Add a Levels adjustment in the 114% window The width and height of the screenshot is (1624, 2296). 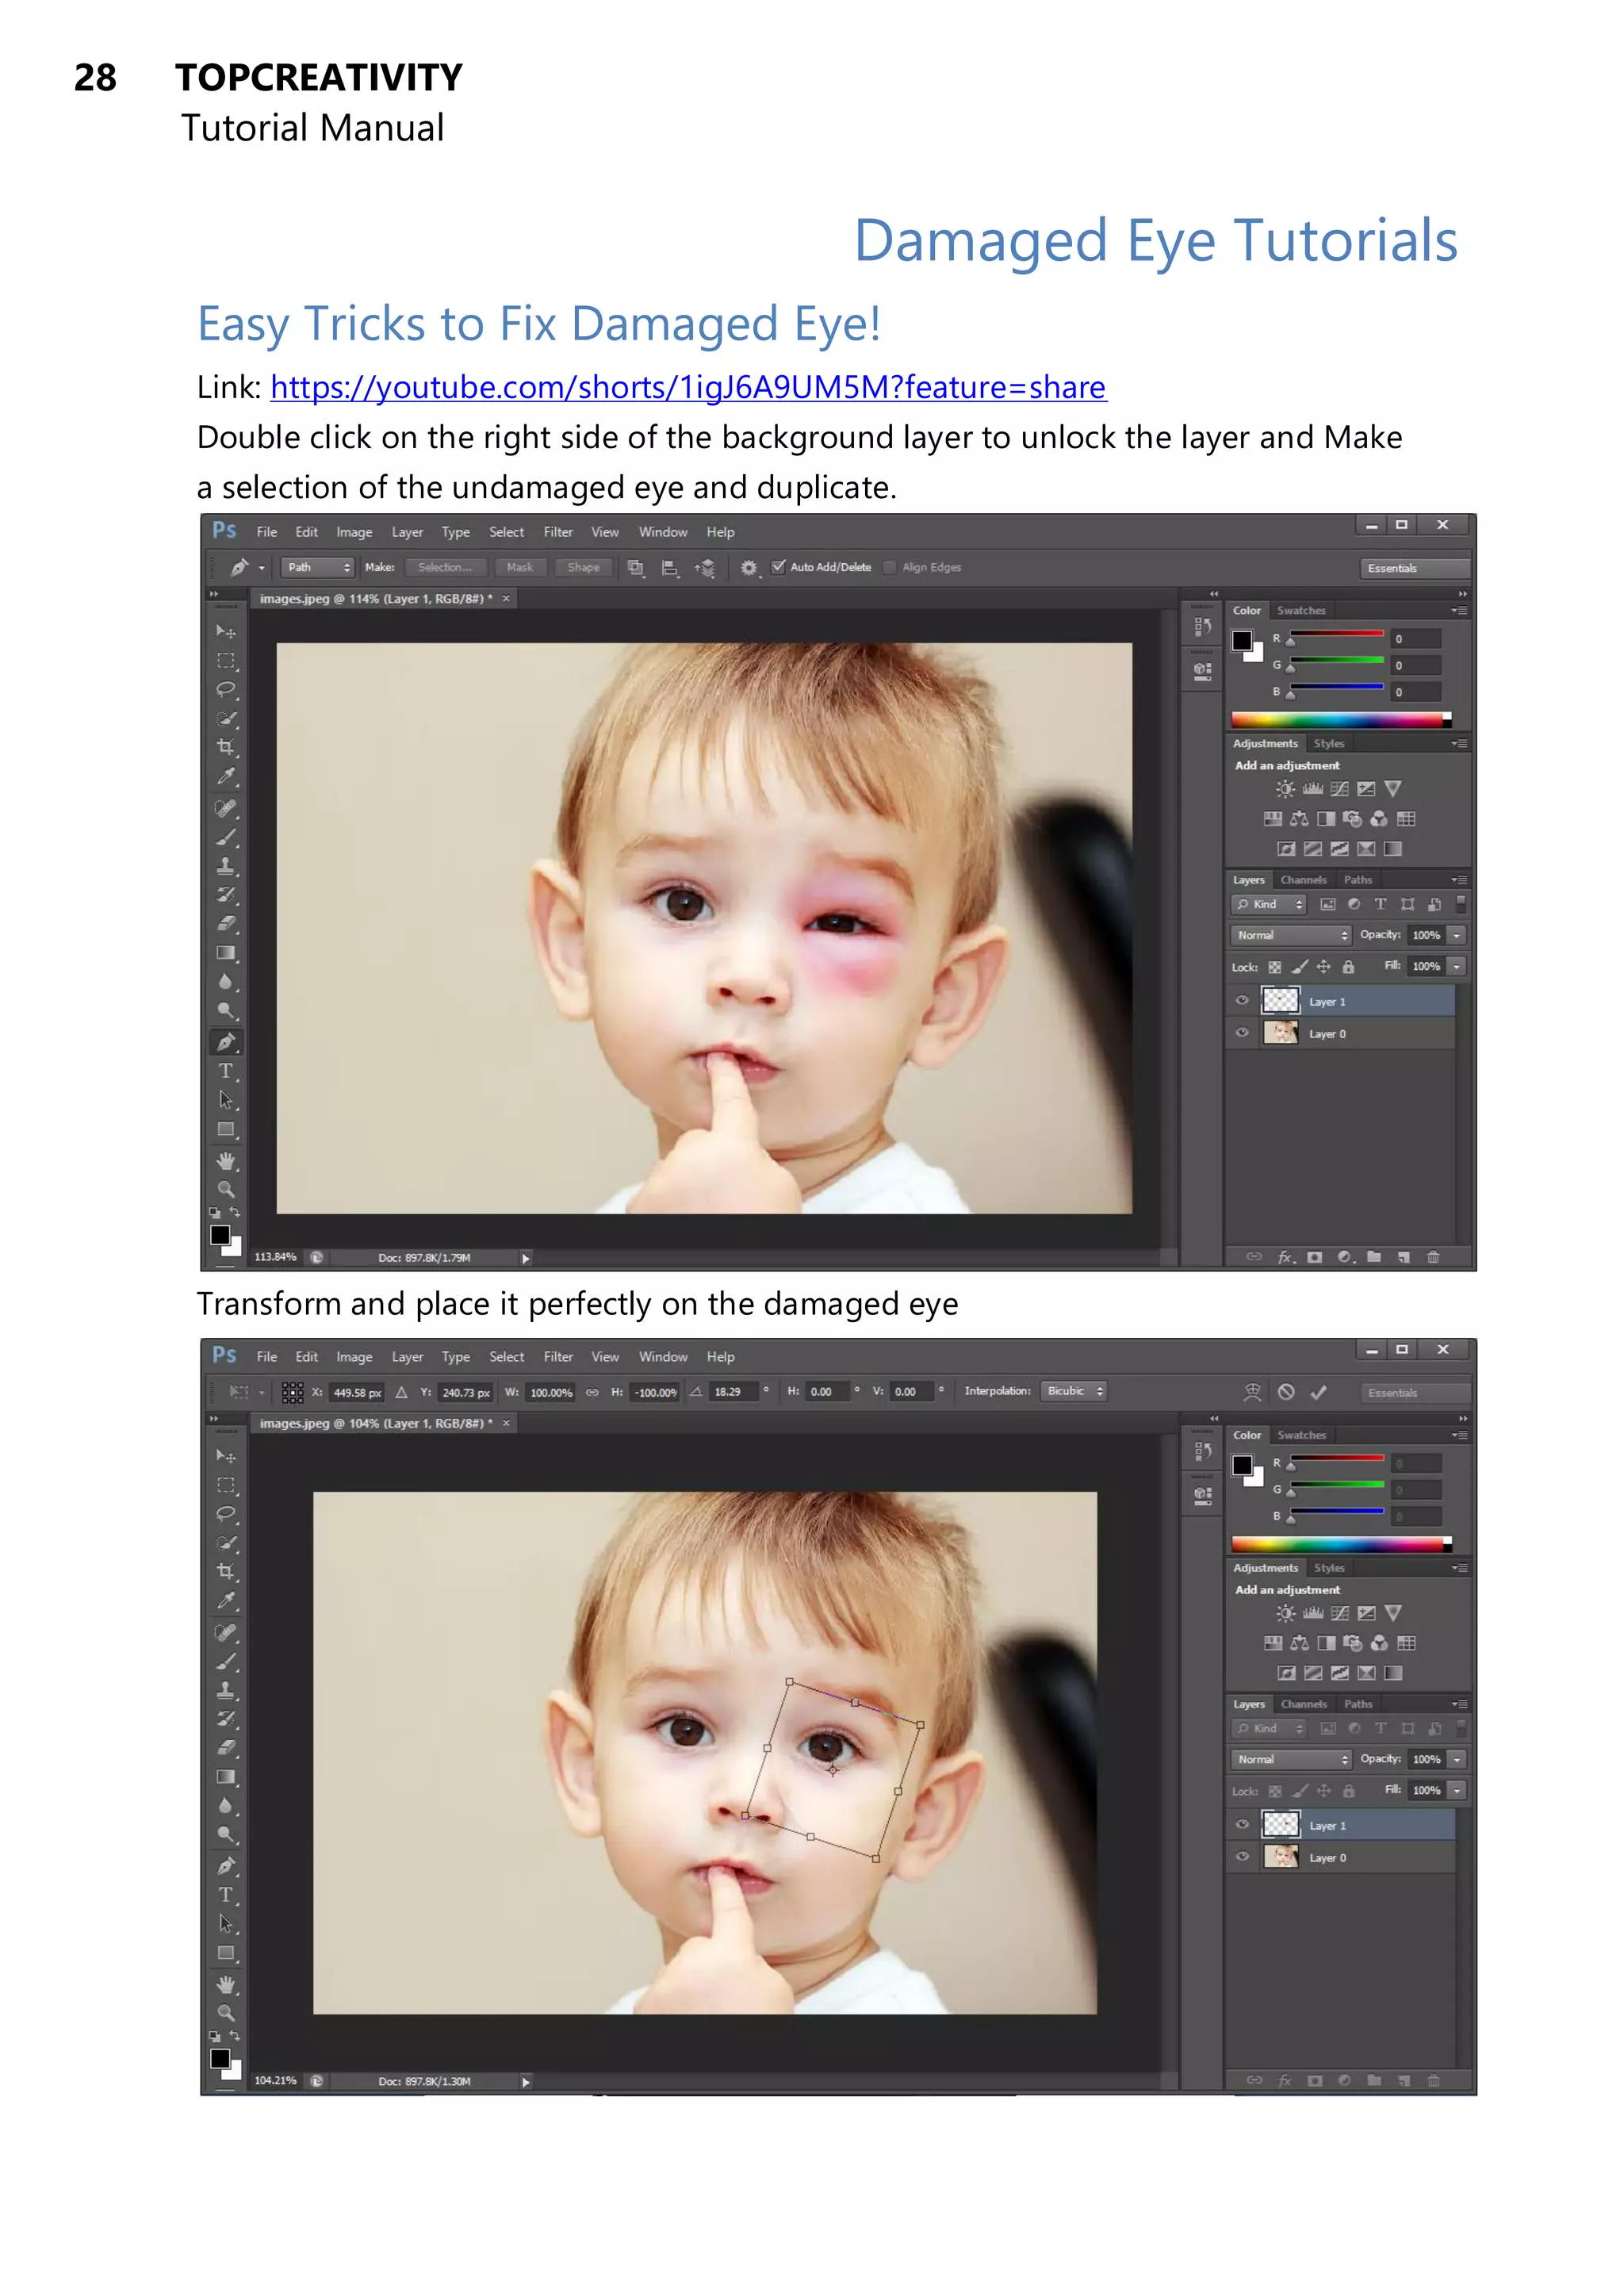click(1312, 789)
